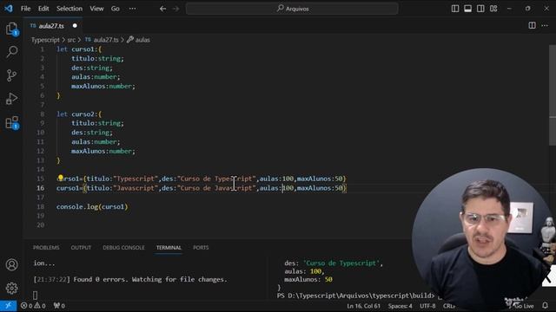The image size is (556, 312).
Task: Click the src breadcrumb segment
Action: [71, 40]
